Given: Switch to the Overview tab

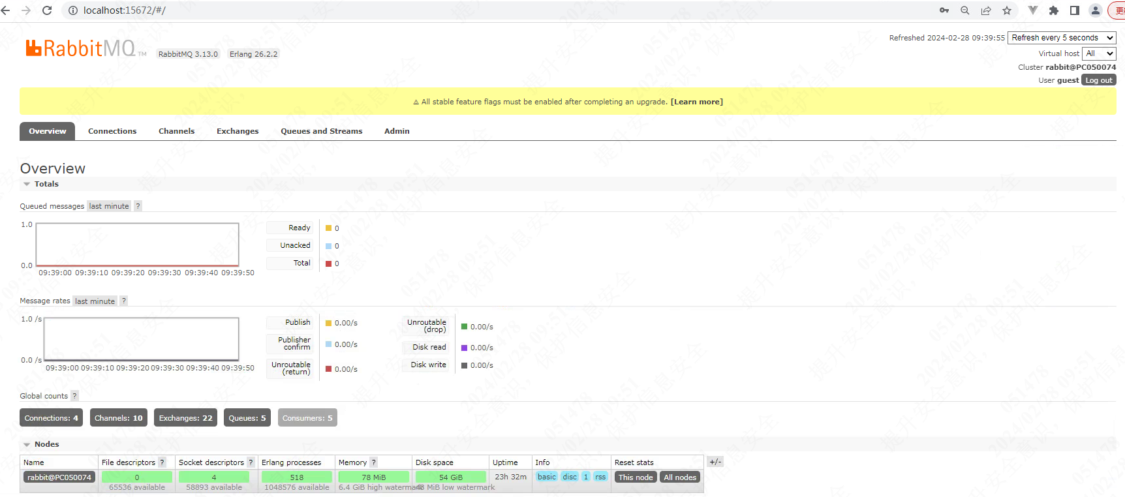Looking at the screenshot, I should click(x=47, y=131).
